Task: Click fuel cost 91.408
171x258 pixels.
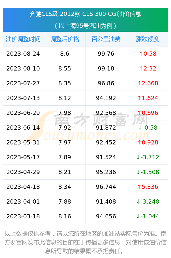Action: click(x=106, y=201)
